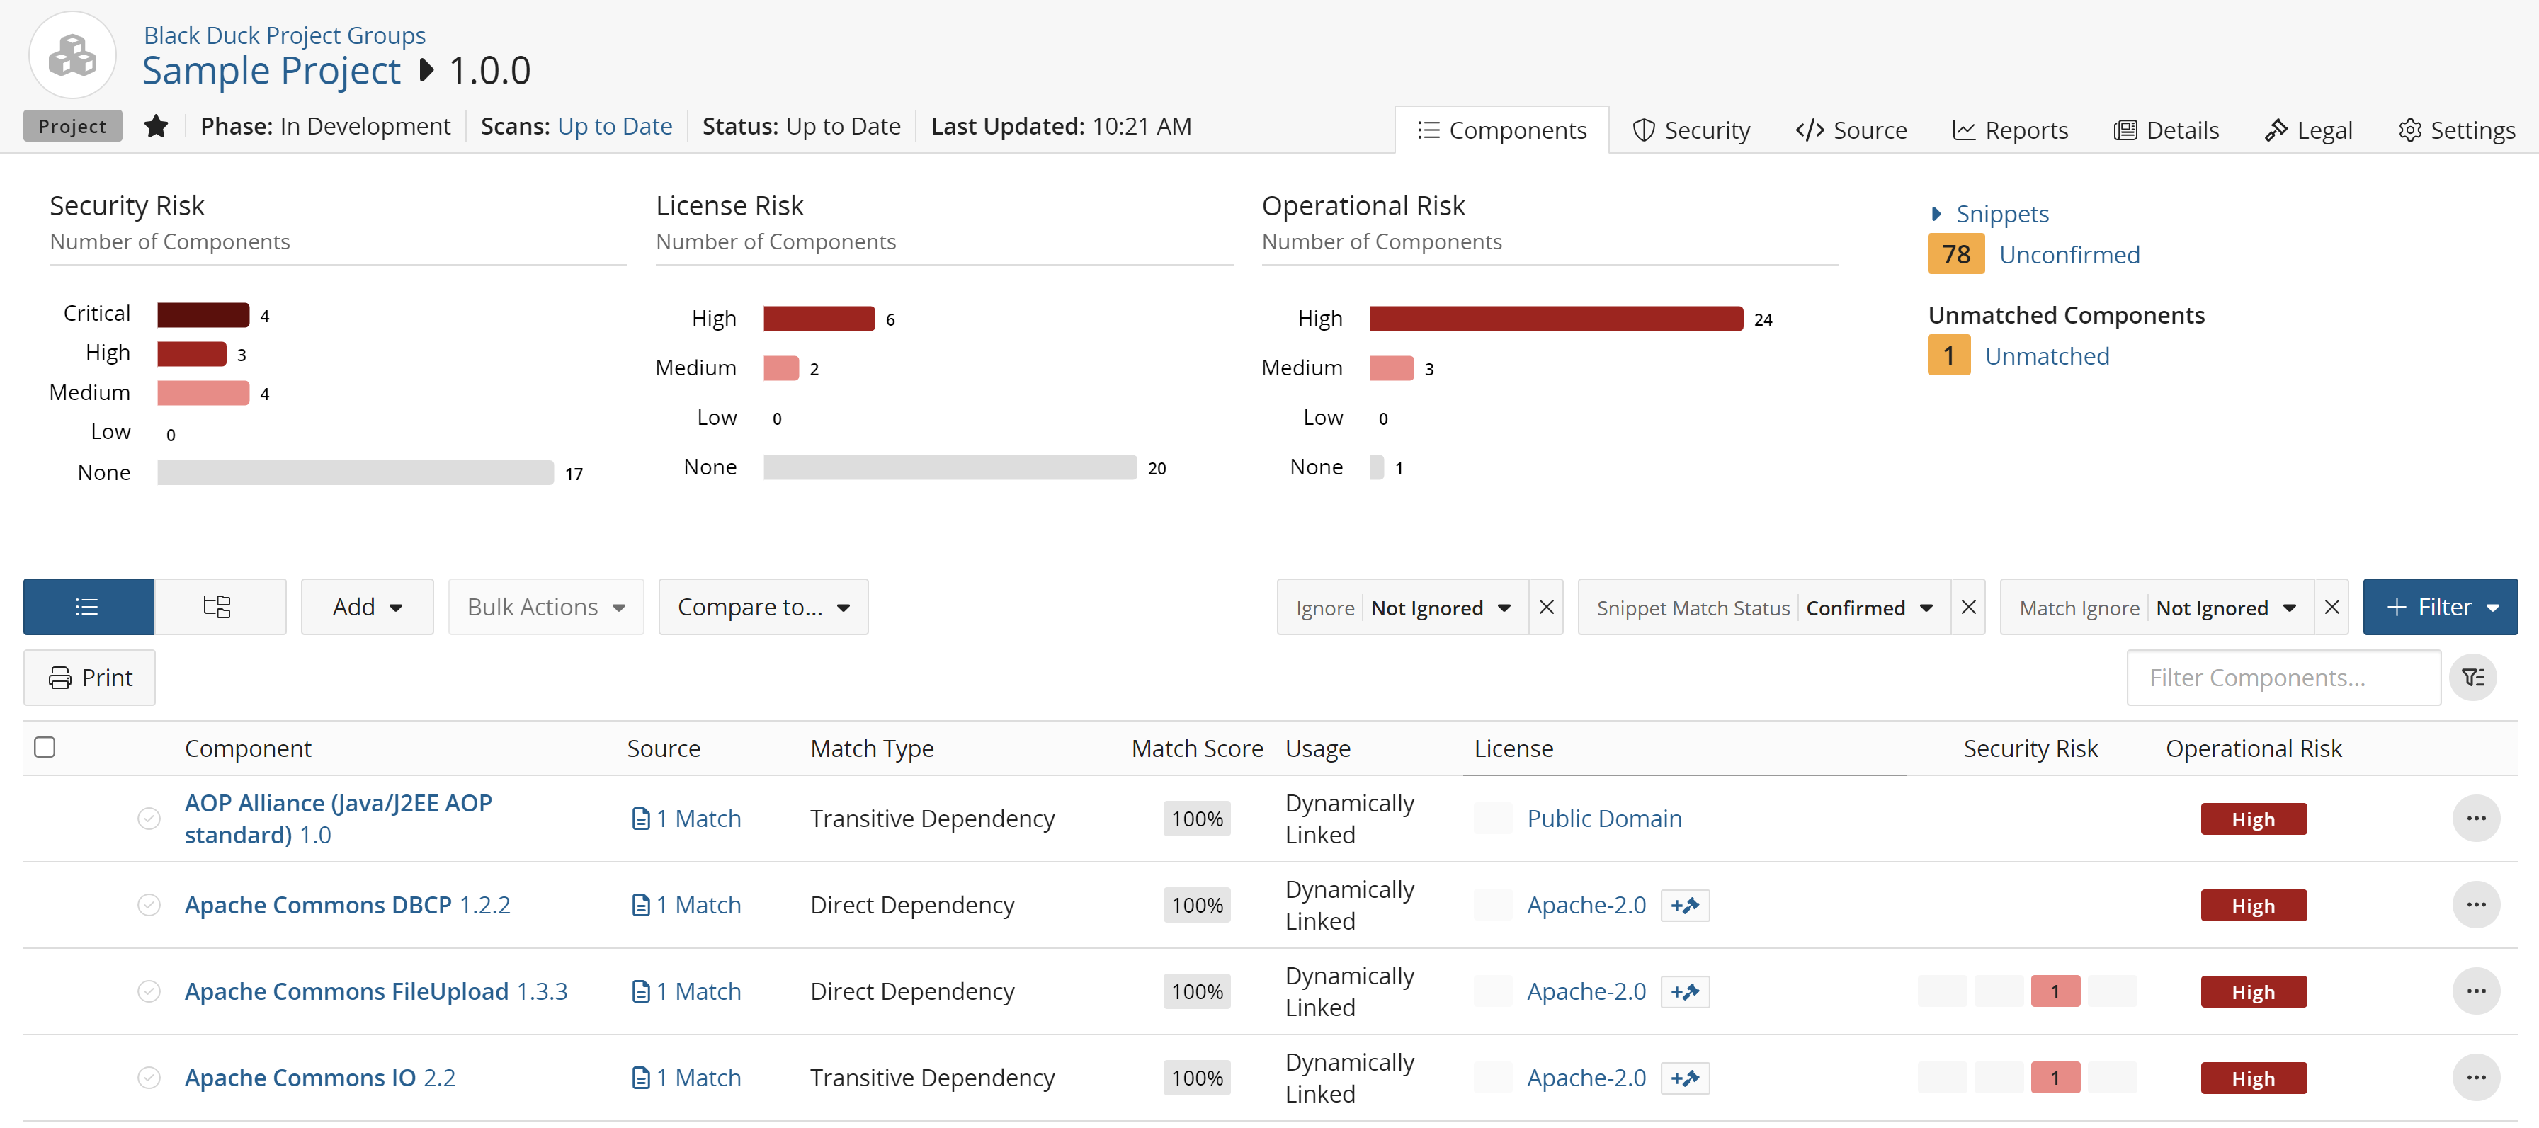The image size is (2539, 1128).
Task: Open the Add dropdown
Action: tap(367, 607)
